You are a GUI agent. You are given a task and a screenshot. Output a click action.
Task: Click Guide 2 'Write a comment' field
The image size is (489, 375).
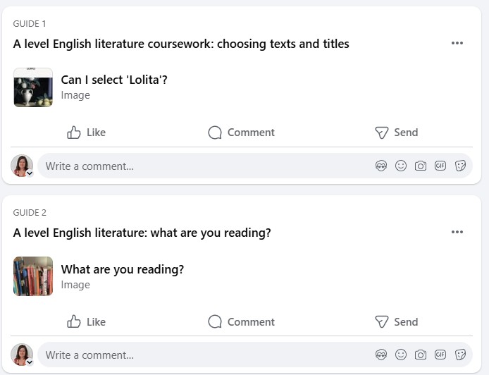[204, 355]
